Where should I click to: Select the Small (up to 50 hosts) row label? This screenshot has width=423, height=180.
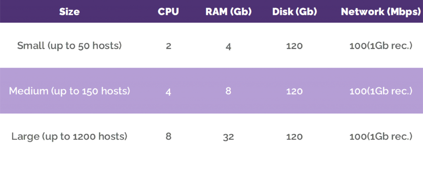(x=69, y=46)
